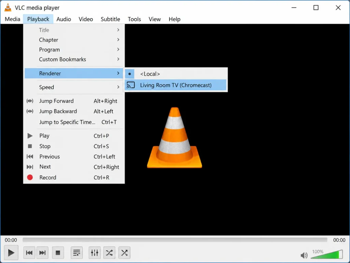350x263 pixels.
Task: Click the Renderer menu entry
Action: pyautogui.click(x=74, y=73)
